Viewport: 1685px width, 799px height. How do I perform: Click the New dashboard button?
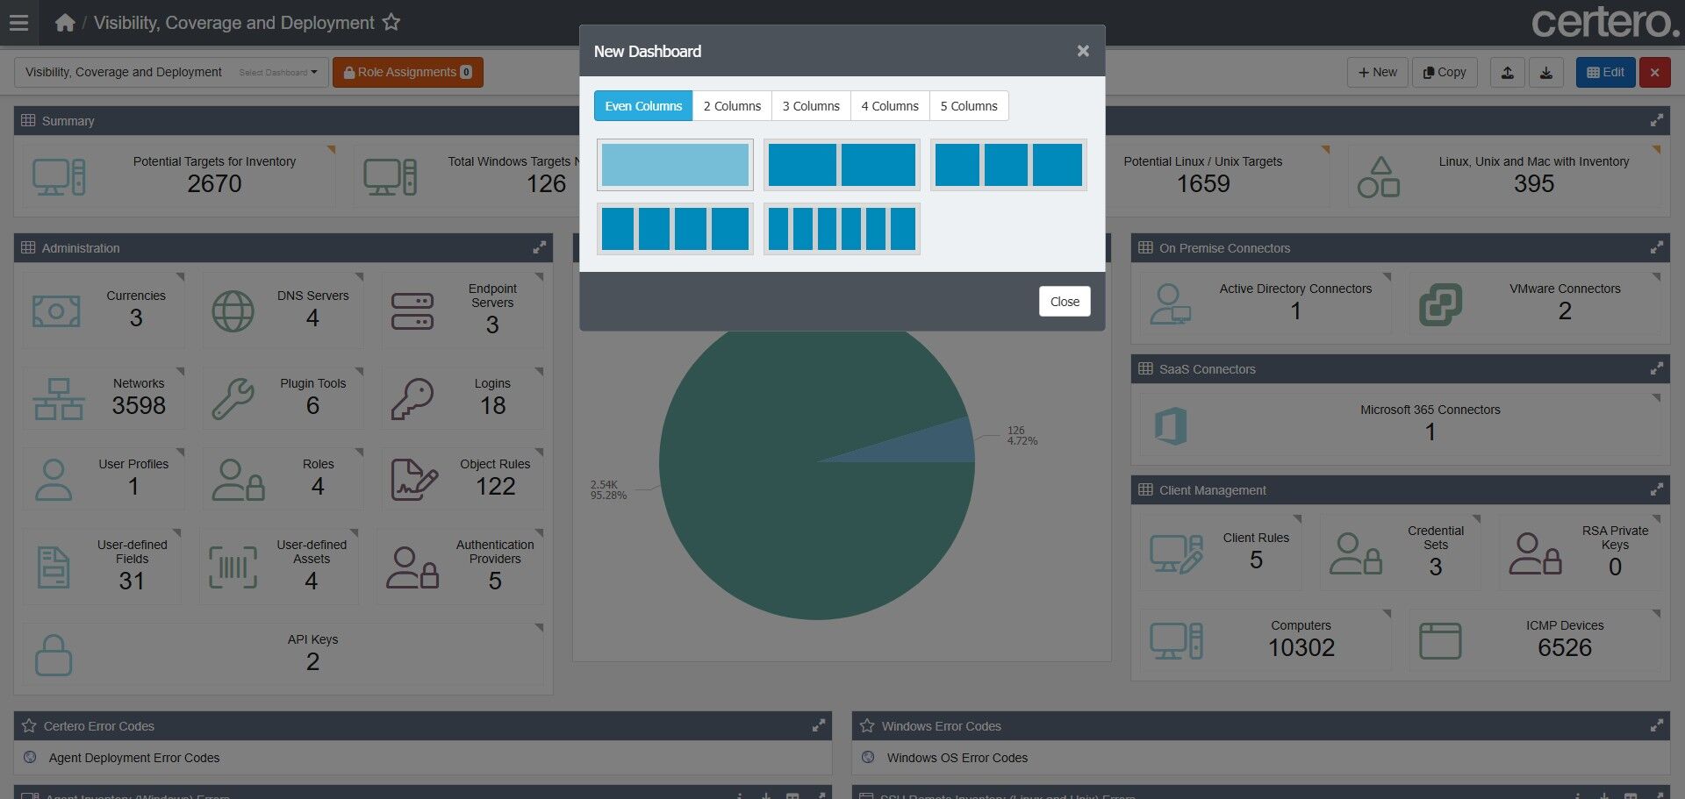(x=1378, y=72)
